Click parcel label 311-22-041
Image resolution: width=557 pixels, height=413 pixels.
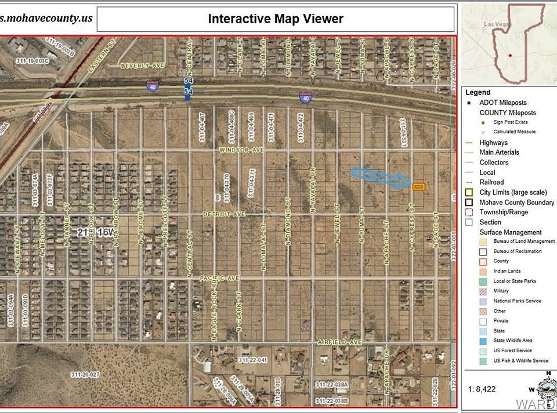point(253,360)
